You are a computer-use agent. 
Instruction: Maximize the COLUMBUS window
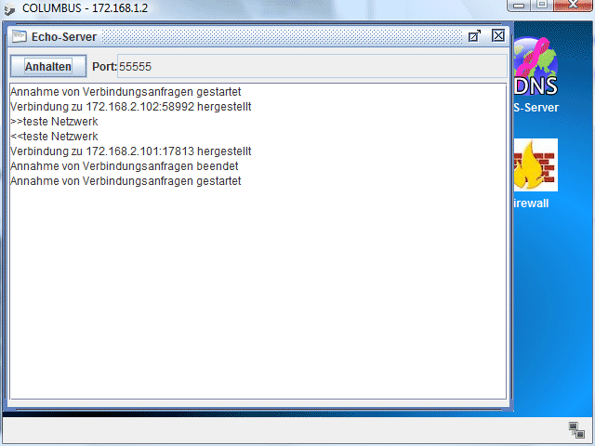542,6
